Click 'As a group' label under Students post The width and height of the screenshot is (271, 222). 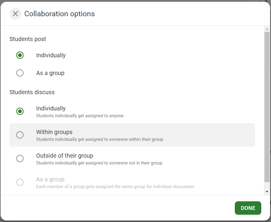50,73
